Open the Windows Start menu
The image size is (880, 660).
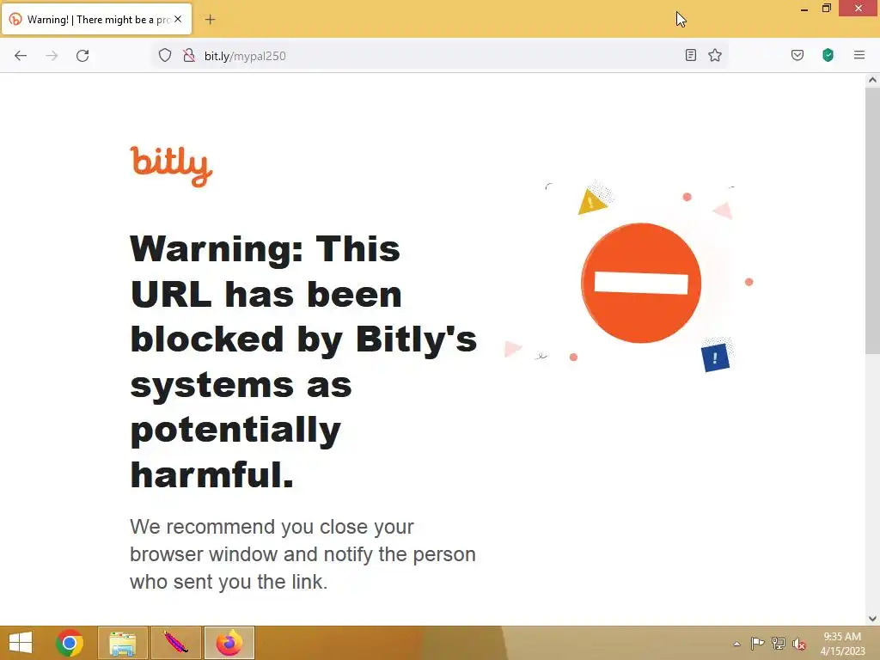[x=21, y=643]
